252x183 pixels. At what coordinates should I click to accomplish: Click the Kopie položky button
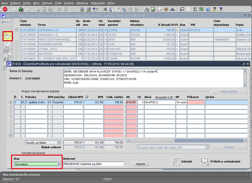click(x=229, y=91)
